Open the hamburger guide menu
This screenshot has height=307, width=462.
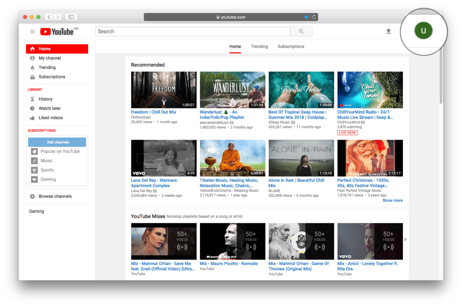[x=32, y=32]
